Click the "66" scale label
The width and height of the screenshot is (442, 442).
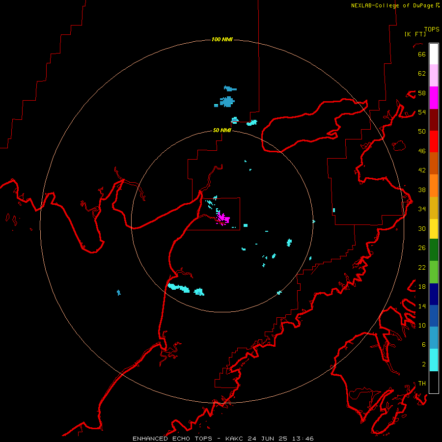tap(422, 54)
